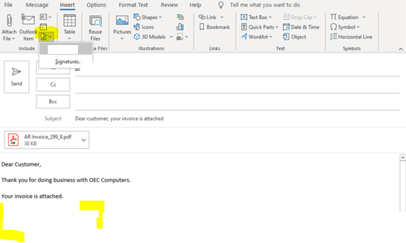Switch to the Options tab
Image resolution: width=406 pixels, height=243 pixels.
[x=96, y=5]
